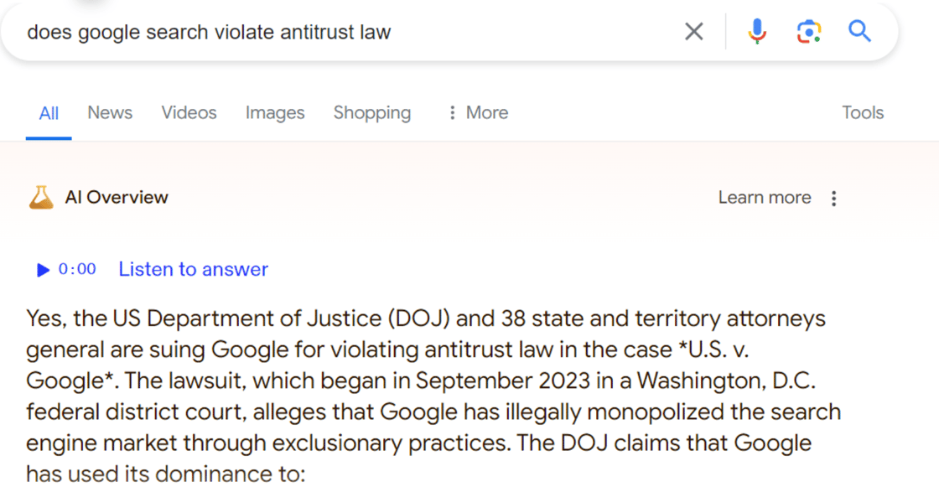
Task: Open the AI Overview three-dot options menu
Action: pyautogui.click(x=833, y=199)
